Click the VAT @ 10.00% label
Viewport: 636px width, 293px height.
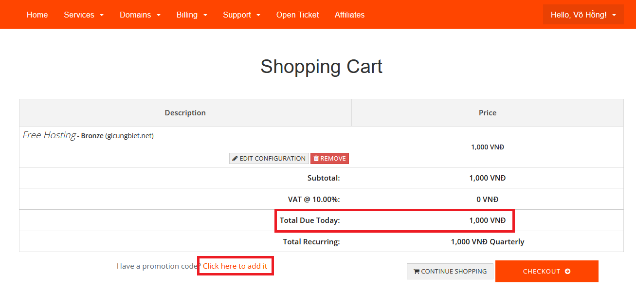click(x=314, y=199)
